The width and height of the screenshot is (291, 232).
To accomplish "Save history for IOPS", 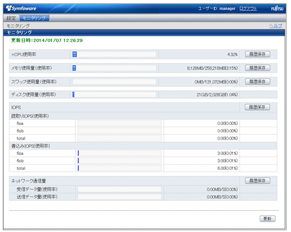I will click(257, 107).
